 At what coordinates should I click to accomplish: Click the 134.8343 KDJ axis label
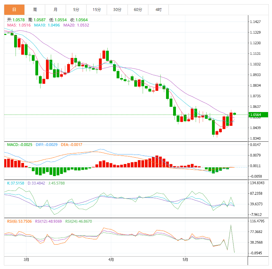(x=257, y=183)
